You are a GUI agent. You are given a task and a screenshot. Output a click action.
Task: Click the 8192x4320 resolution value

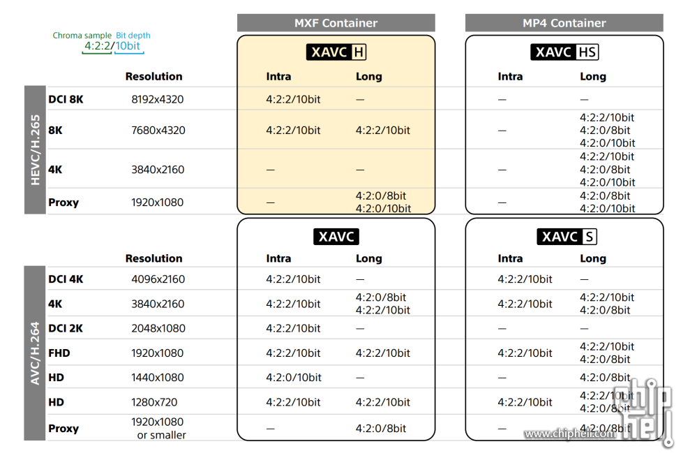pyautogui.click(x=157, y=99)
